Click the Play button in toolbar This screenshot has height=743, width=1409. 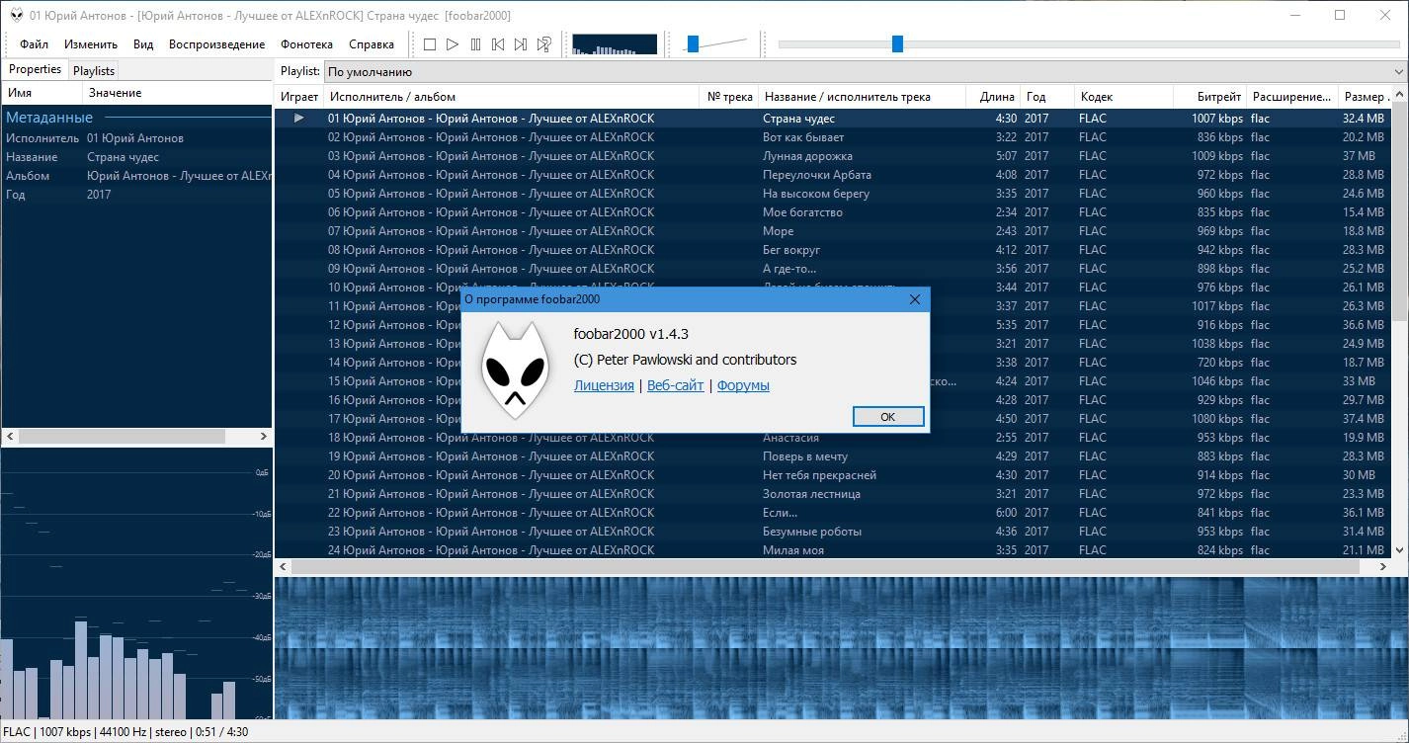click(453, 44)
